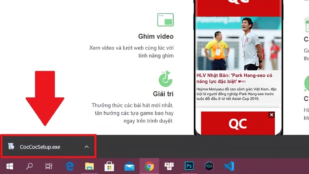Close the QC ad banner in the phone mockup
This screenshot has height=174, width=309.
272,115
